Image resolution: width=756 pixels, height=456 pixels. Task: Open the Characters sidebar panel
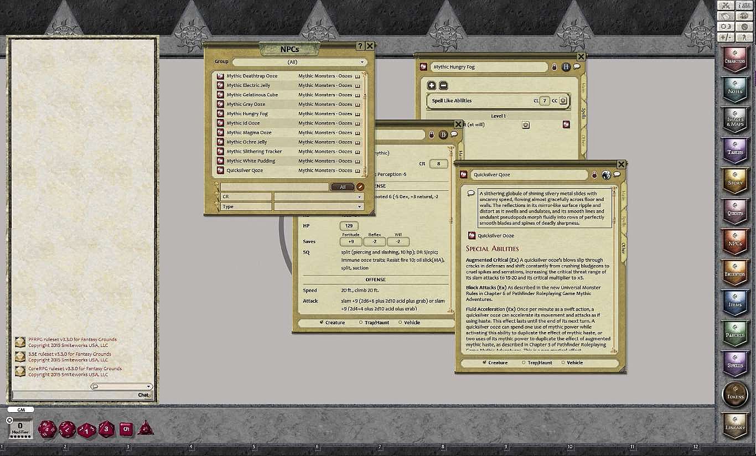pos(734,59)
